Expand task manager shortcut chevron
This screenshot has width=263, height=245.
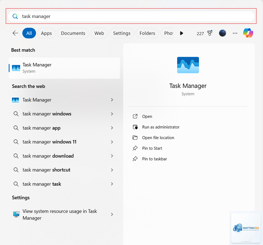tap(112, 170)
